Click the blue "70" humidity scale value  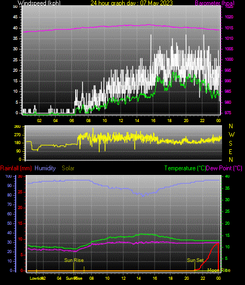9,204
